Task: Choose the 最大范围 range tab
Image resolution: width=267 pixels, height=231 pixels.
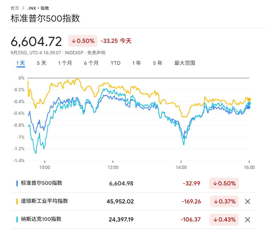Action: [x=185, y=63]
